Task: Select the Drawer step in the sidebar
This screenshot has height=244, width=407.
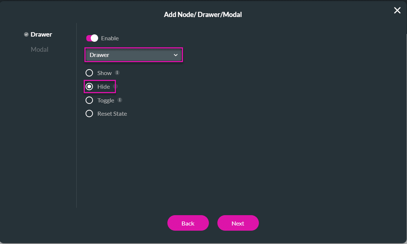Action: [x=41, y=34]
